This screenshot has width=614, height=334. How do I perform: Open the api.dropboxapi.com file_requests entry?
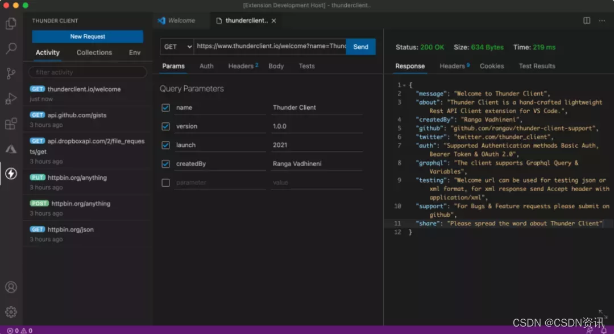pos(88,151)
